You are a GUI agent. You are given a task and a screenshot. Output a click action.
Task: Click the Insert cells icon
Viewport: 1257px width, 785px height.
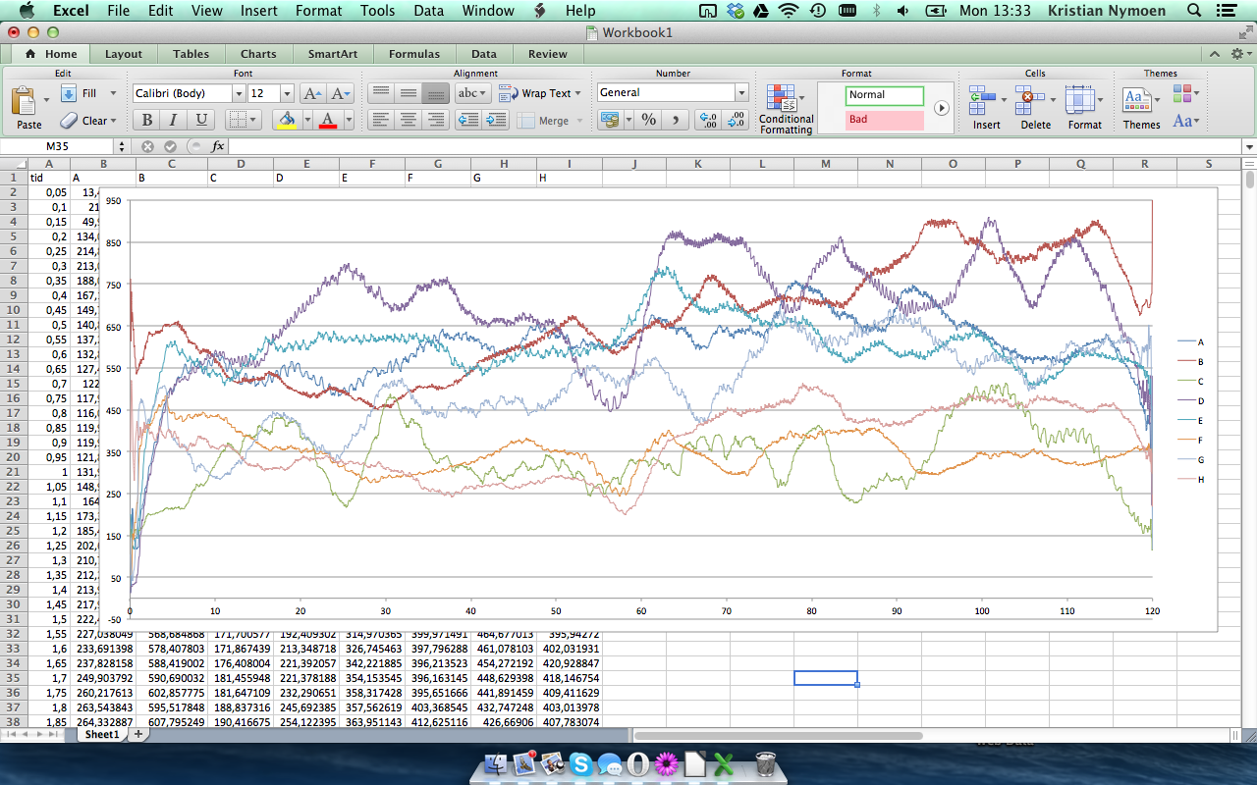[x=982, y=100]
